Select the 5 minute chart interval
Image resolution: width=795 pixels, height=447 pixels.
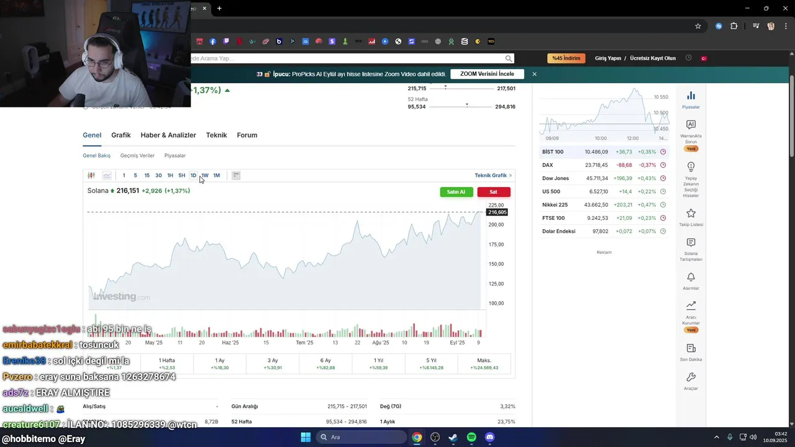(135, 176)
